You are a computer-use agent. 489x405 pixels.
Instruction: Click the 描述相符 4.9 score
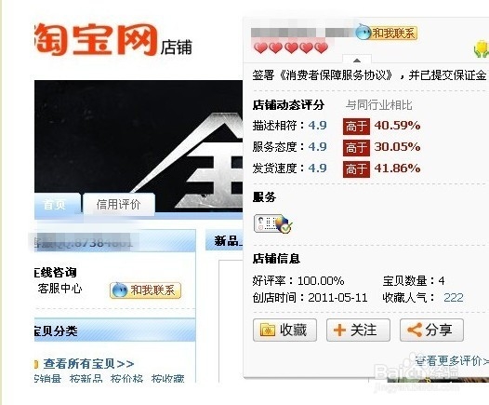317,125
